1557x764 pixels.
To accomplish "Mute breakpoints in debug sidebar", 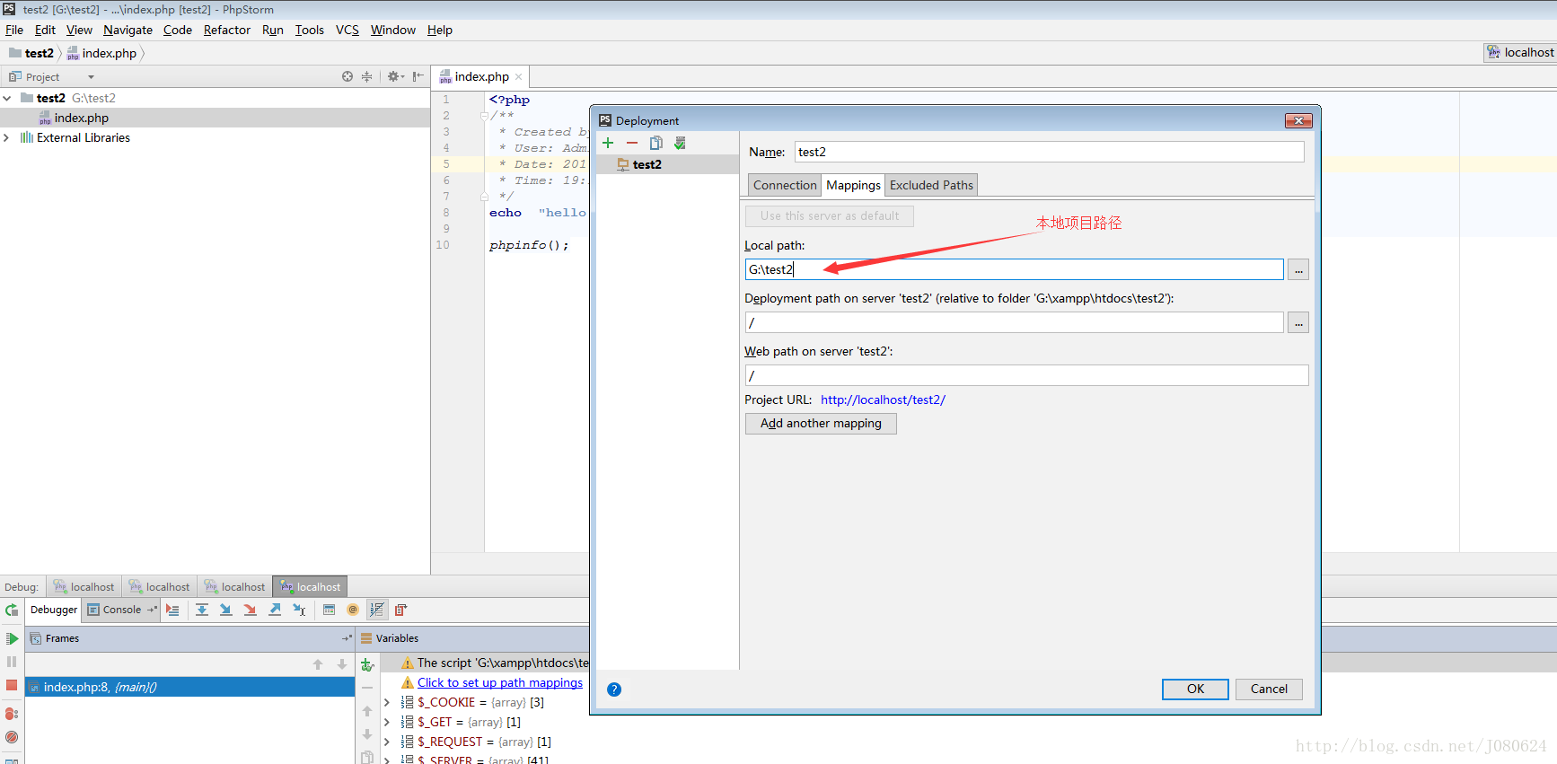I will (x=12, y=737).
